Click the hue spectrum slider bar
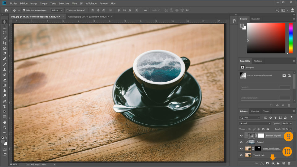Screen dimensions: 297x167 click(291, 38)
